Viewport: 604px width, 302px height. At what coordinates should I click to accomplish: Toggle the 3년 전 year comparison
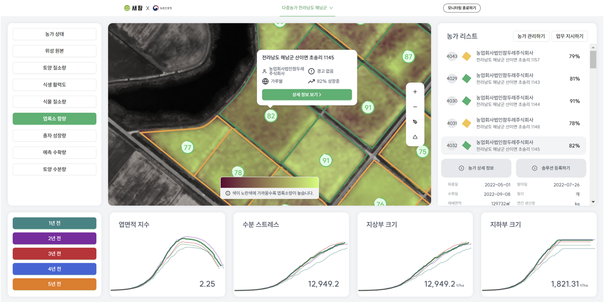(54, 254)
